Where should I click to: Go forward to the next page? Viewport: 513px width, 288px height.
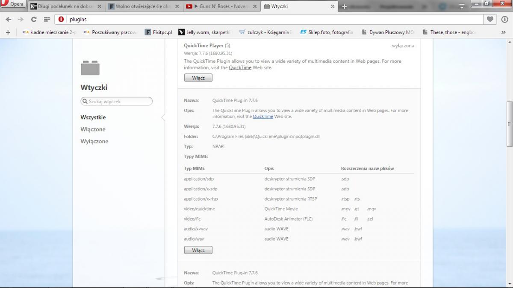(21, 19)
